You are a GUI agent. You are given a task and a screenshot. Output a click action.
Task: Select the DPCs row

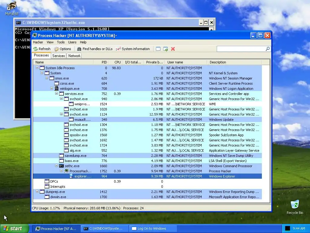[x=147, y=181]
